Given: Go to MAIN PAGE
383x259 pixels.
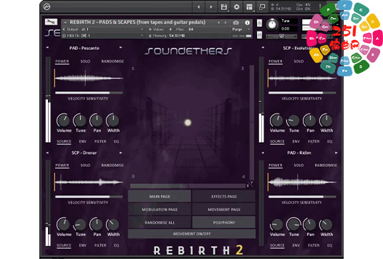Looking at the screenshot, I should click(x=160, y=196).
